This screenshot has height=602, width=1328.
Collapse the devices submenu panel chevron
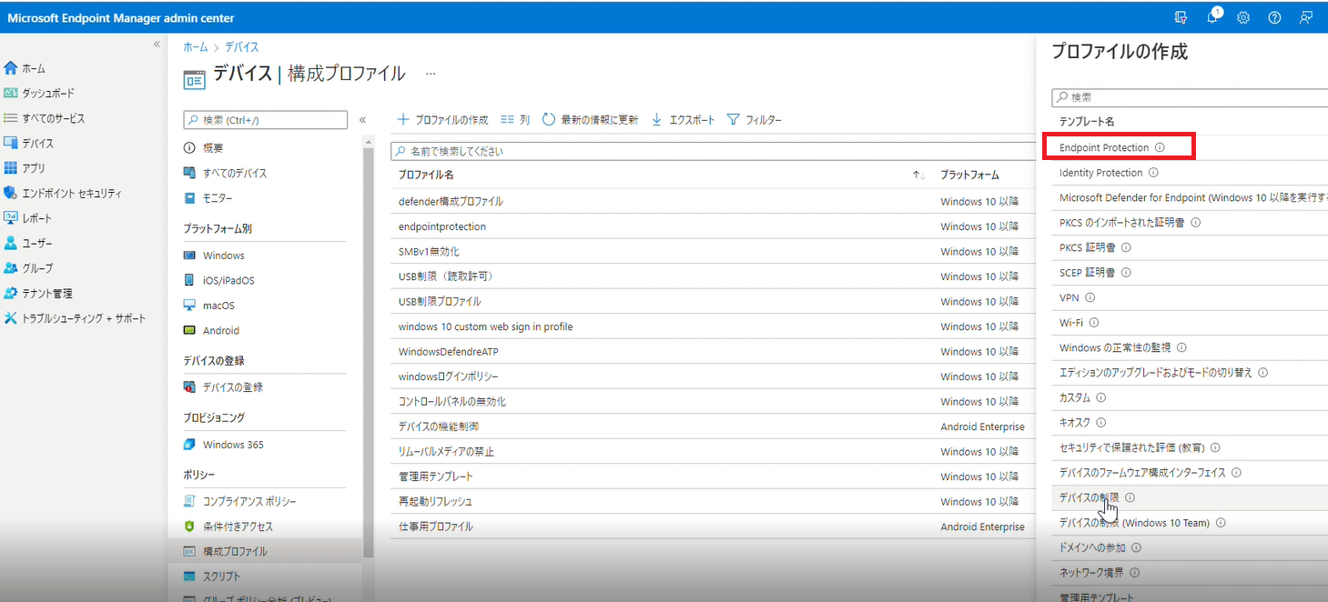[x=362, y=120]
